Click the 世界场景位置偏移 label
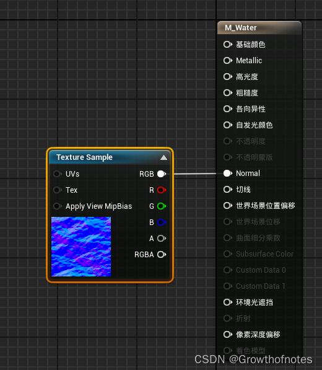 266,206
